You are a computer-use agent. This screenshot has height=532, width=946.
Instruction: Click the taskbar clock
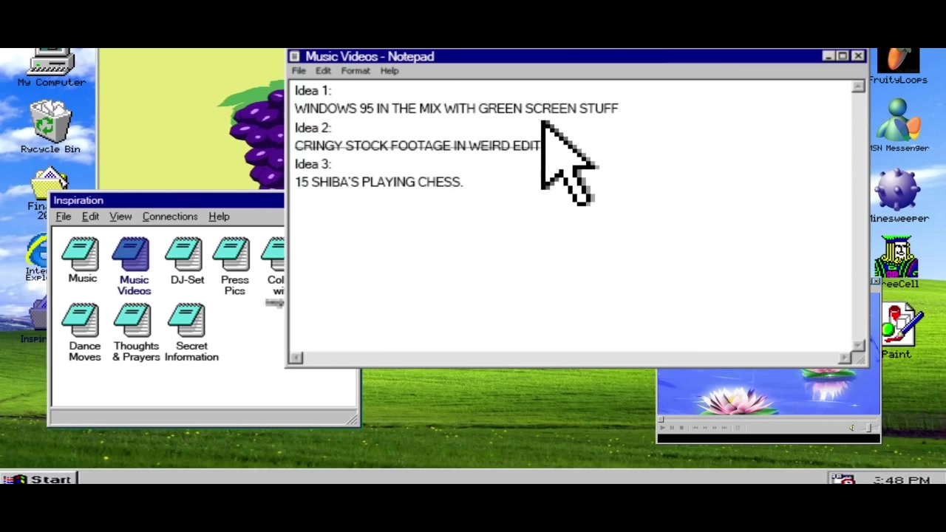pyautogui.click(x=902, y=480)
